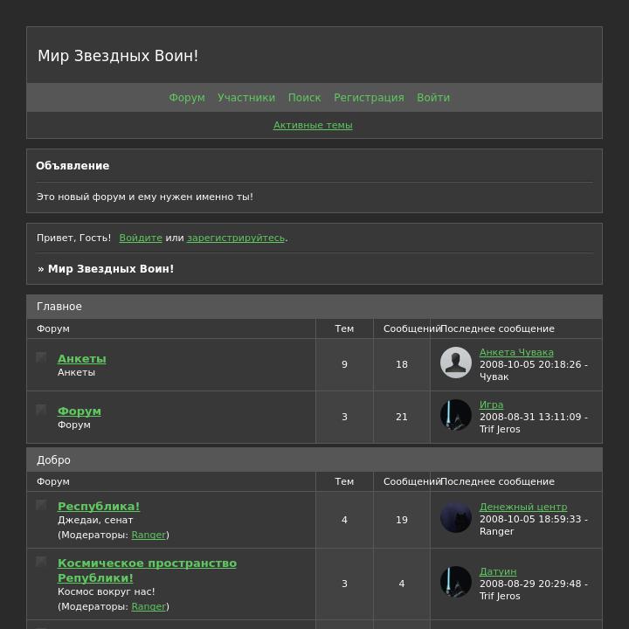Click the status icon beside Космическое пространство forum
Viewport: 629px width, 629px height.
coord(41,562)
